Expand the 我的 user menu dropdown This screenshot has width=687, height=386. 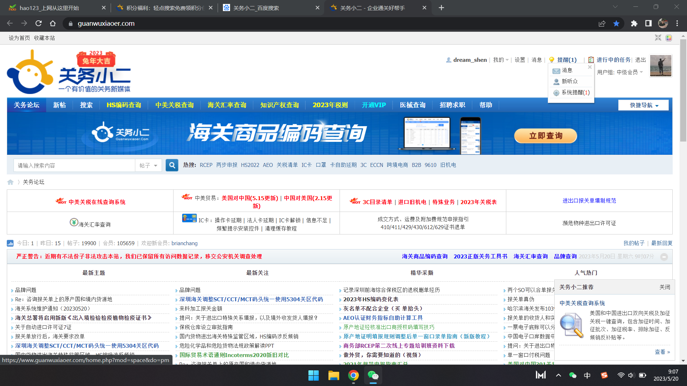click(501, 60)
